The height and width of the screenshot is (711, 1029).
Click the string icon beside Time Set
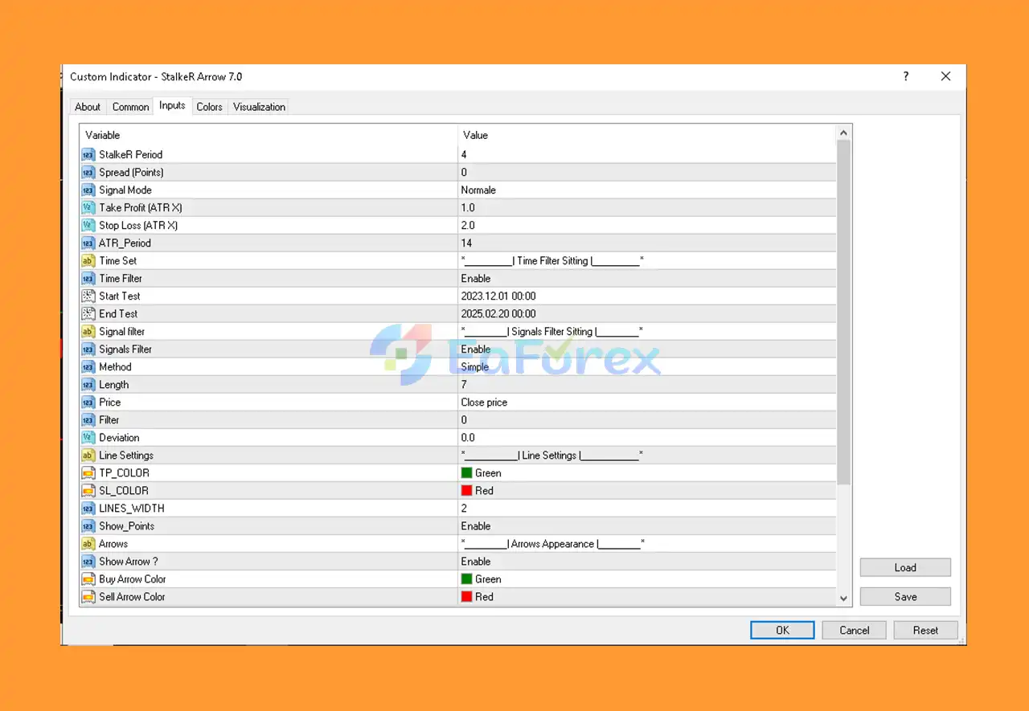[x=88, y=260]
